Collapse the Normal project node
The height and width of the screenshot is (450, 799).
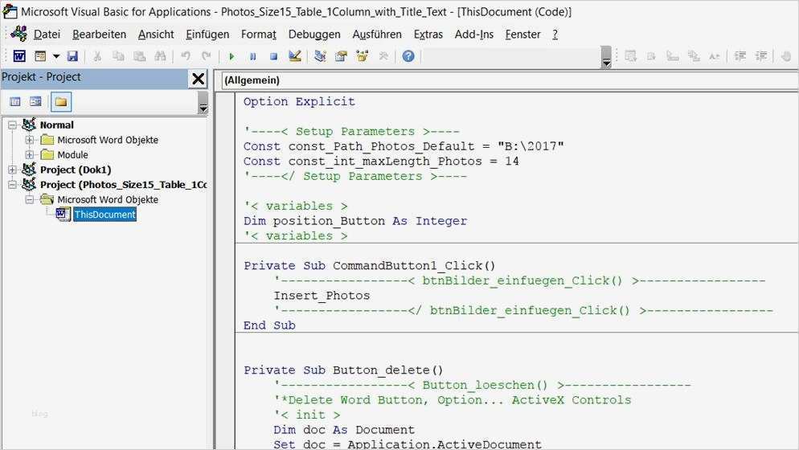coord(12,125)
